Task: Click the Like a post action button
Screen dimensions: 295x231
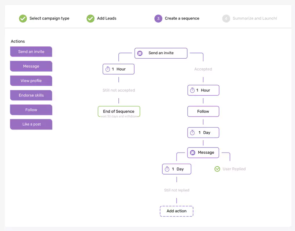Action: click(31, 124)
